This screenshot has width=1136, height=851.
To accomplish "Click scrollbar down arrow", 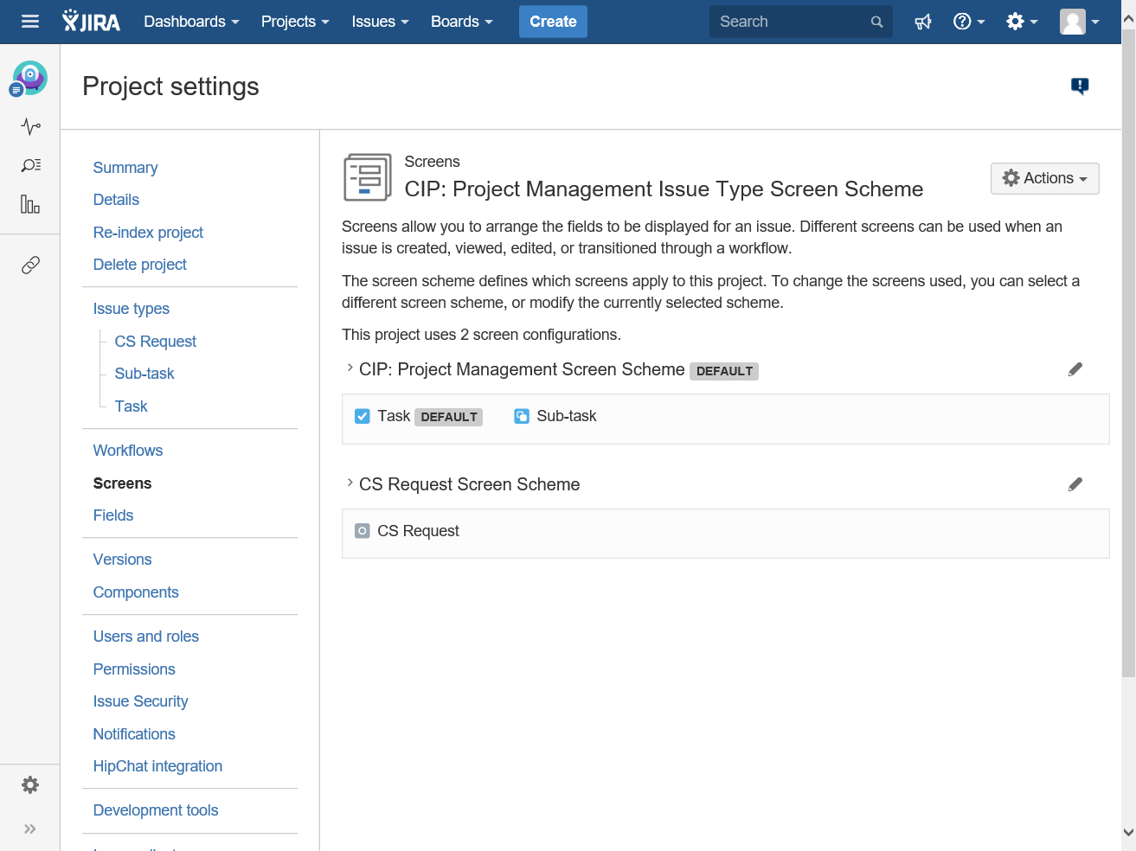I will (1128, 832).
